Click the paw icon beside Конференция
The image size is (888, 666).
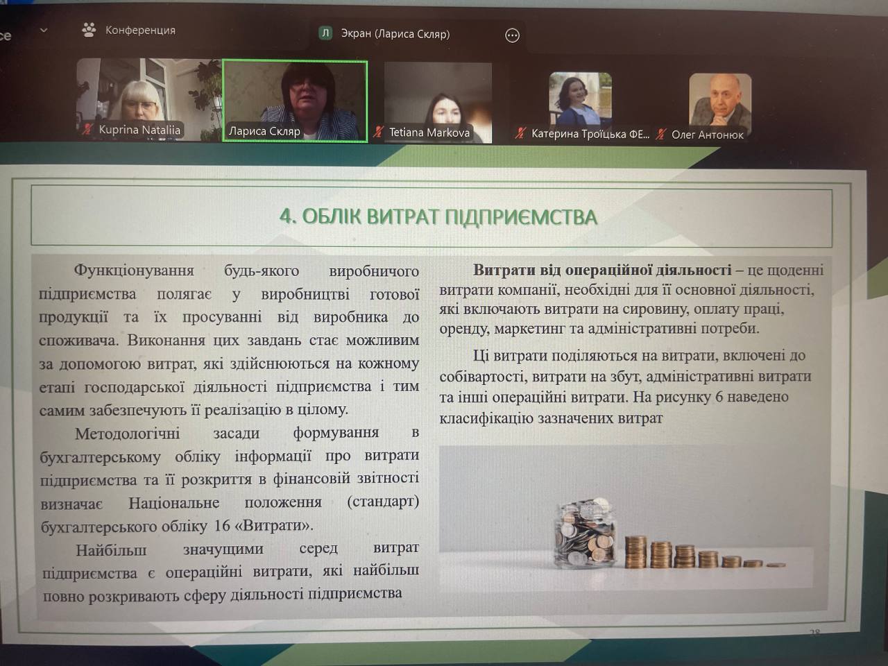89,30
